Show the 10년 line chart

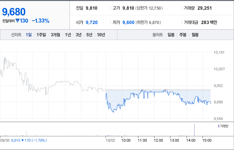[101, 35]
